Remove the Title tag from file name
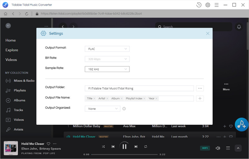The height and width of the screenshot is (159, 249). tap(94, 99)
